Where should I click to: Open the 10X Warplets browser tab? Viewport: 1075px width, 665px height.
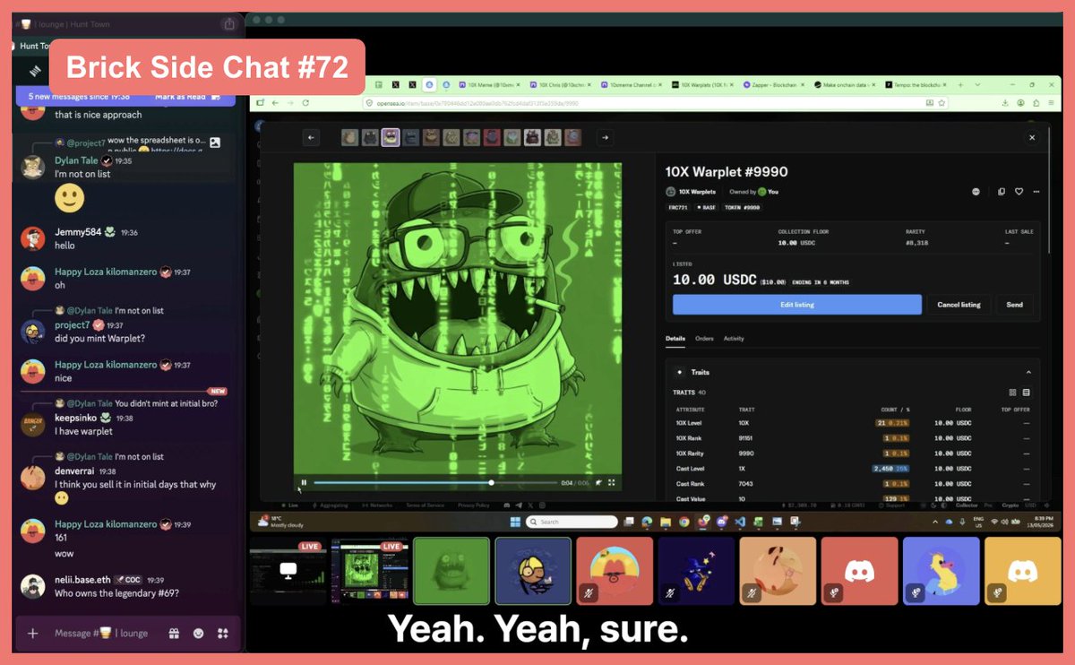click(x=701, y=84)
